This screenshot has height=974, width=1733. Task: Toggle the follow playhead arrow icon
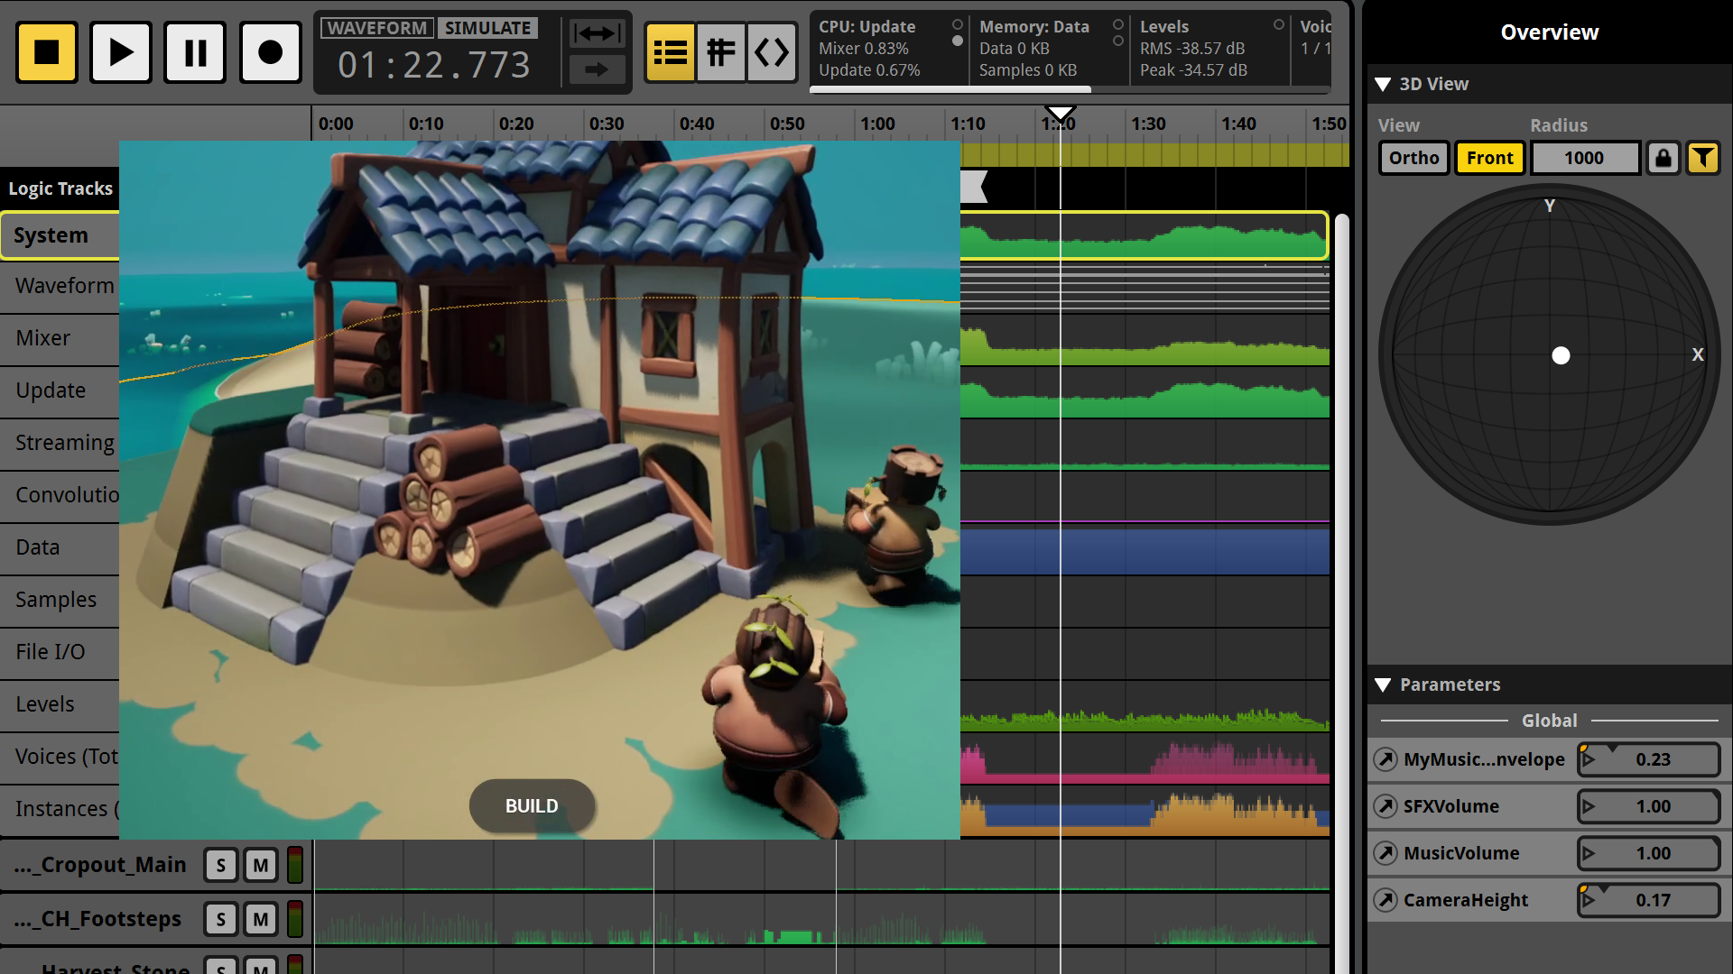click(x=597, y=69)
